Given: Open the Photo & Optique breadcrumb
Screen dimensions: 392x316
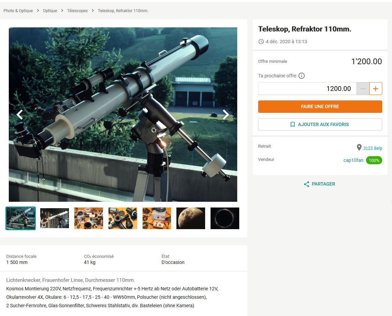Looking at the screenshot, I should pos(18,11).
